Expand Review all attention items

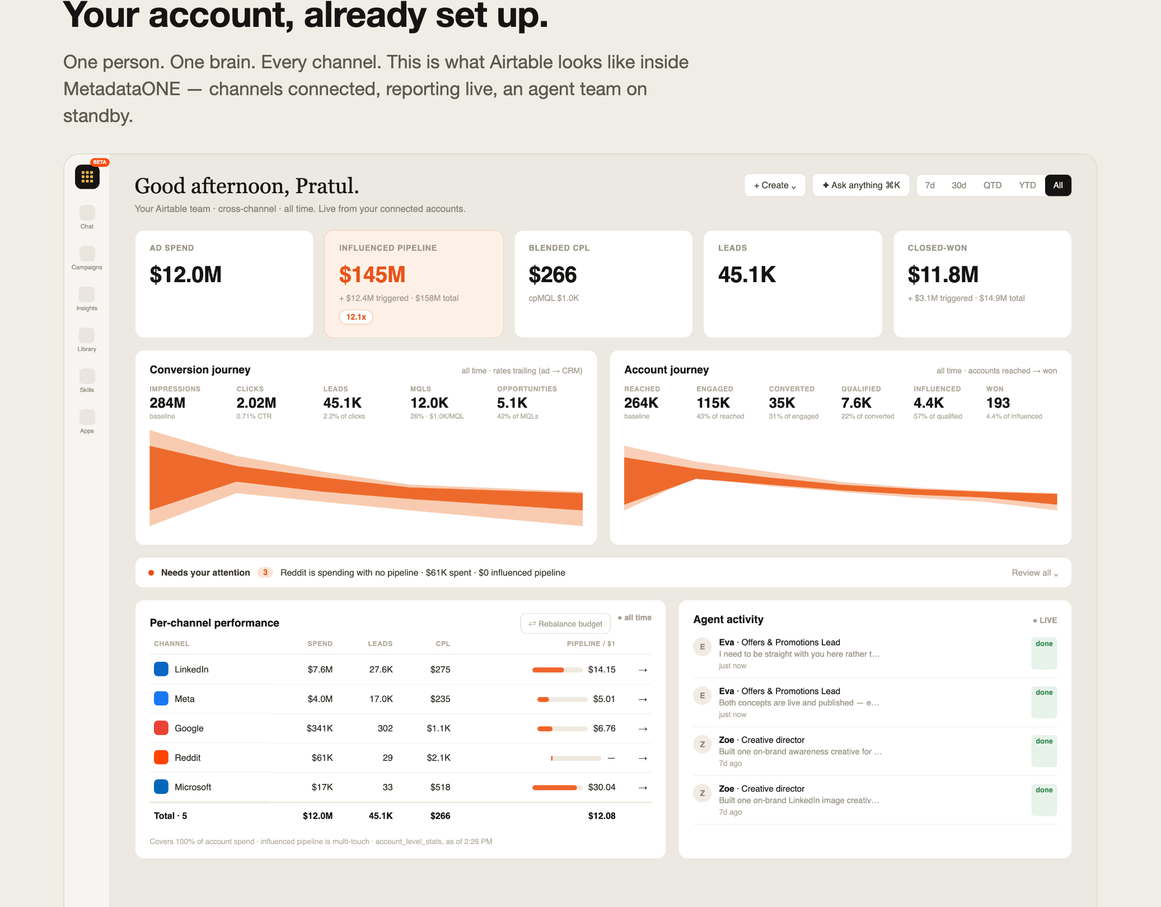(x=1034, y=573)
